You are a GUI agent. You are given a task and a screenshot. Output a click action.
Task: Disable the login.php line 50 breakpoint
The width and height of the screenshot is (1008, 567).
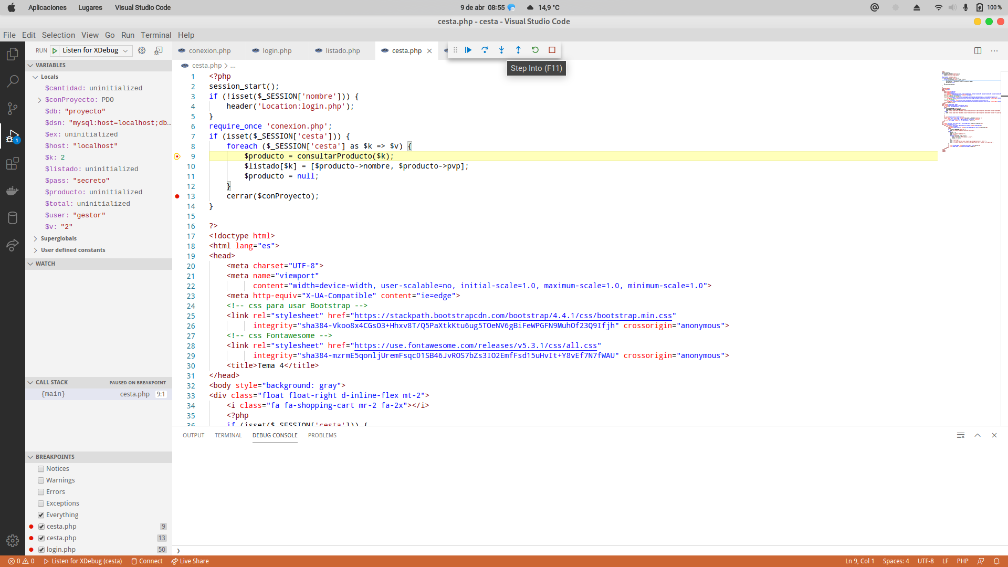tap(41, 550)
